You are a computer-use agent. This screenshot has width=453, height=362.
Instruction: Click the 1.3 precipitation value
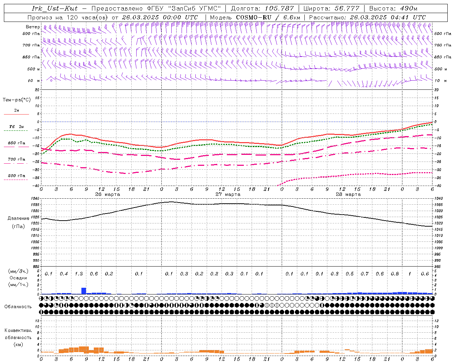tap(79, 274)
